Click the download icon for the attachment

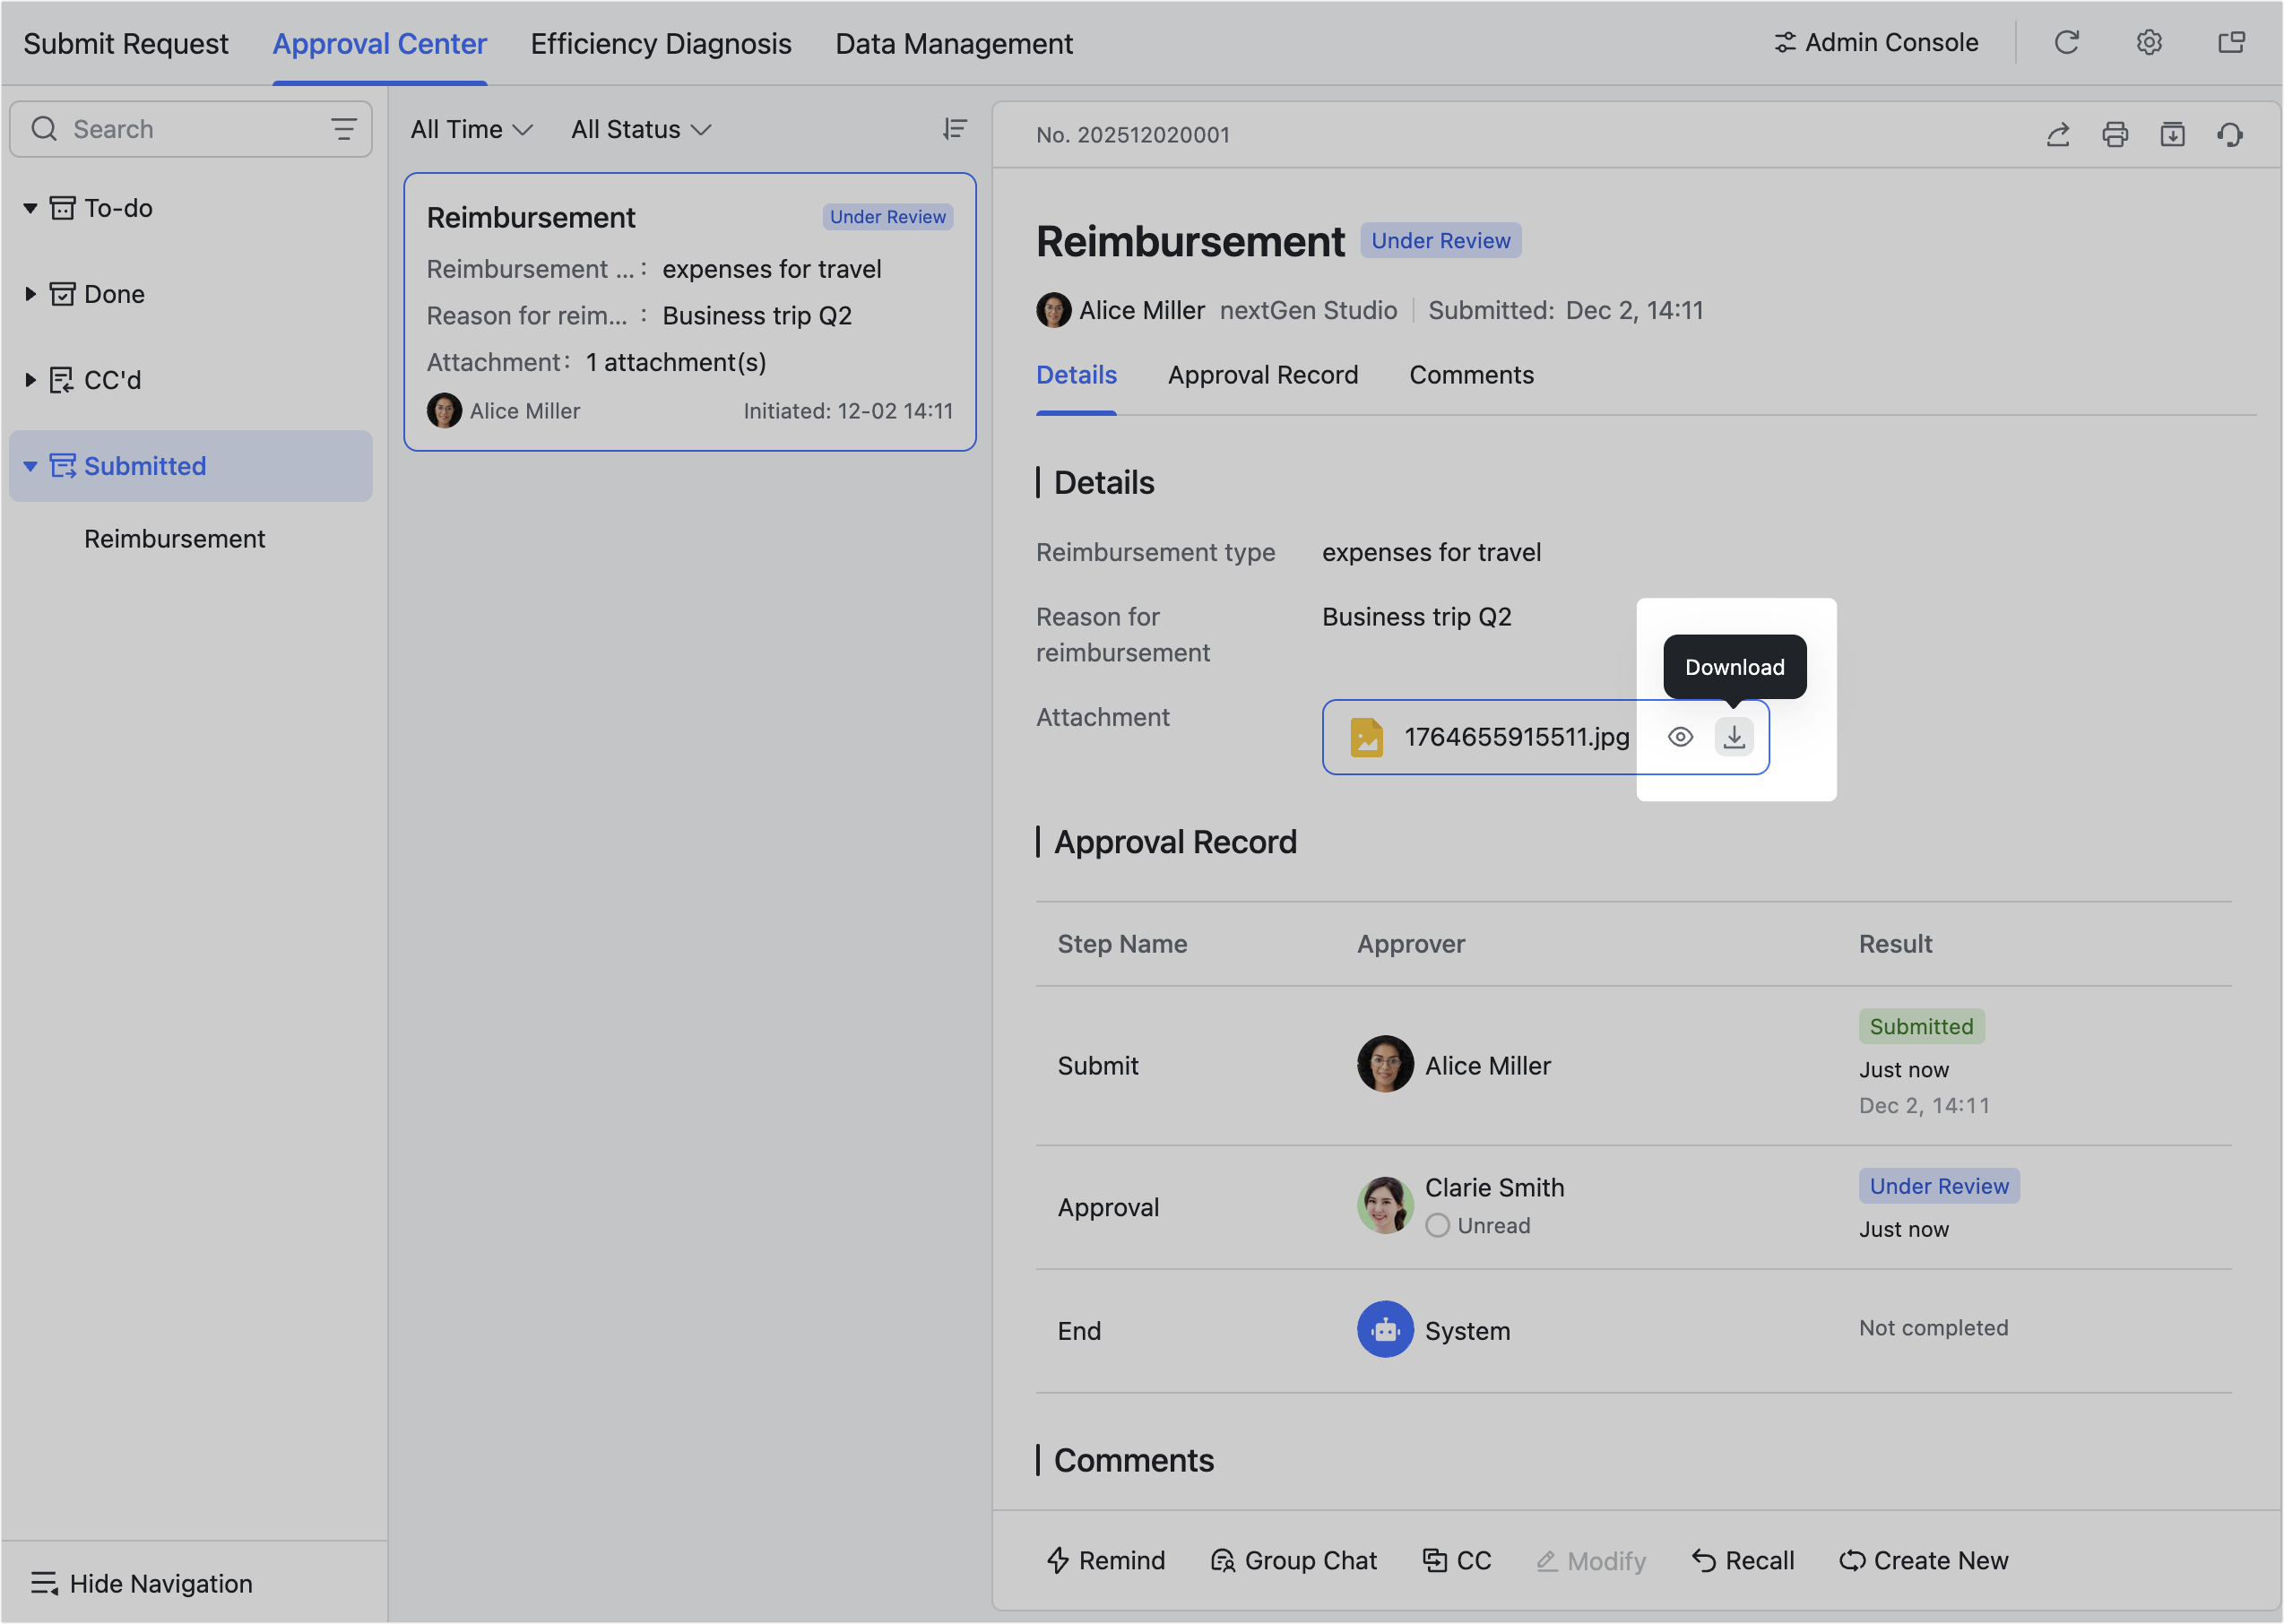[x=1734, y=737]
